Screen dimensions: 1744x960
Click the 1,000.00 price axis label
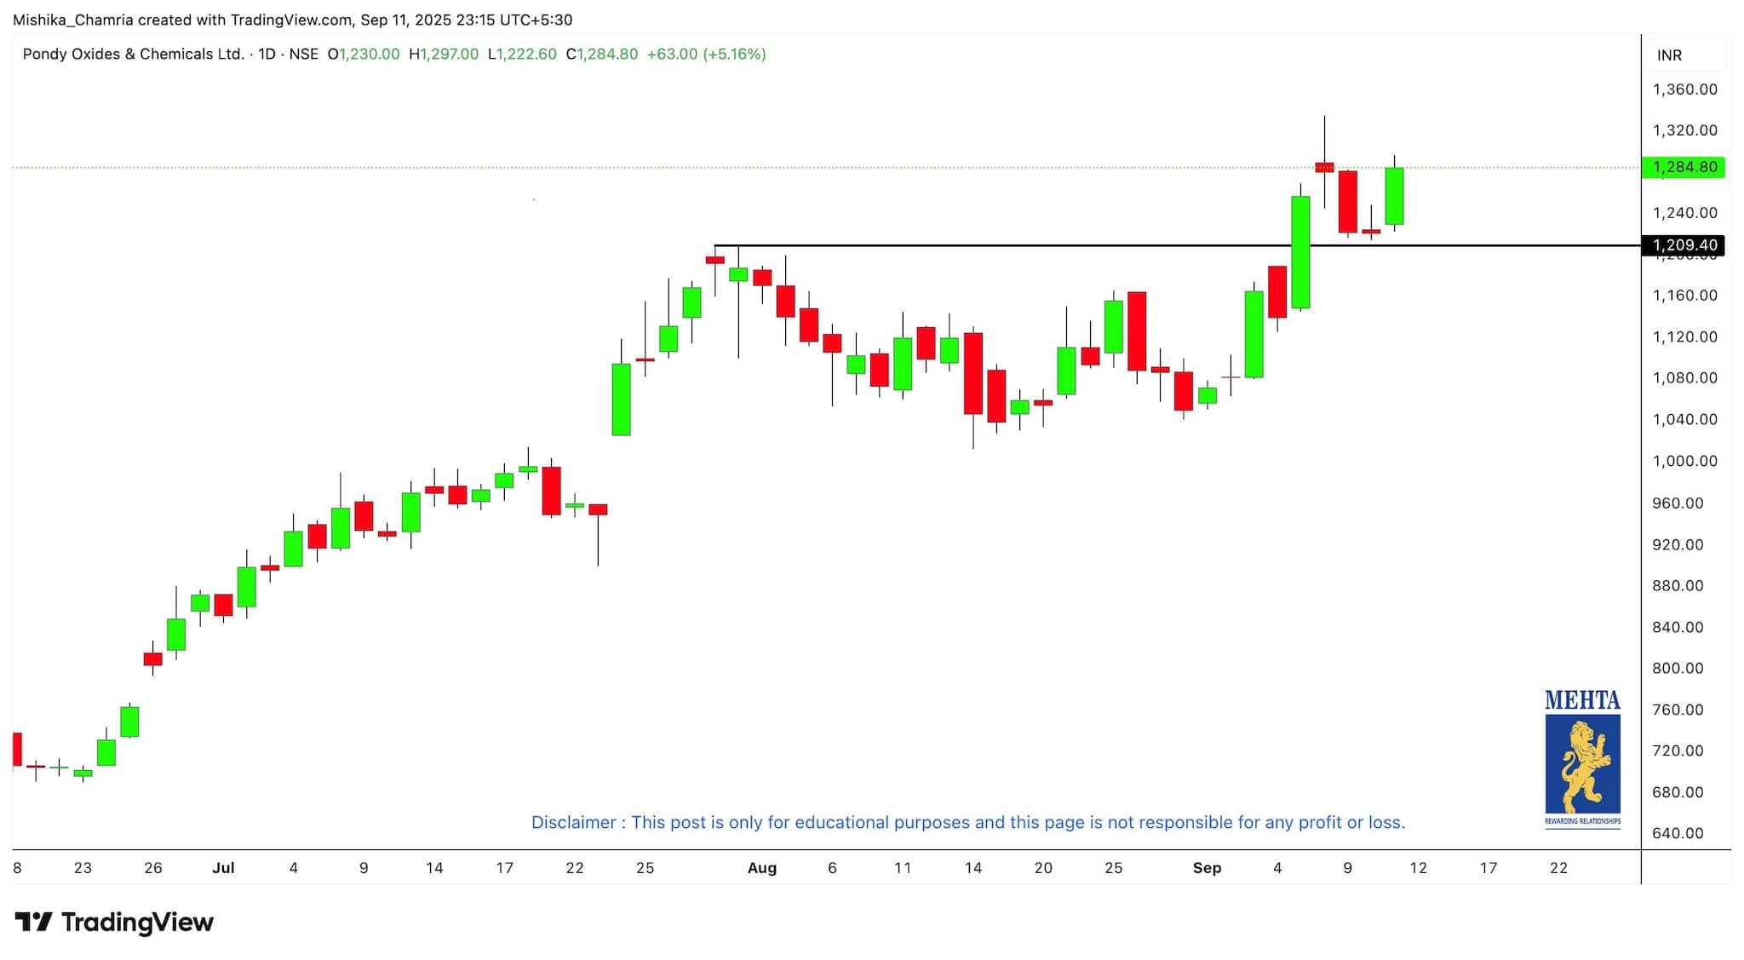[1684, 461]
